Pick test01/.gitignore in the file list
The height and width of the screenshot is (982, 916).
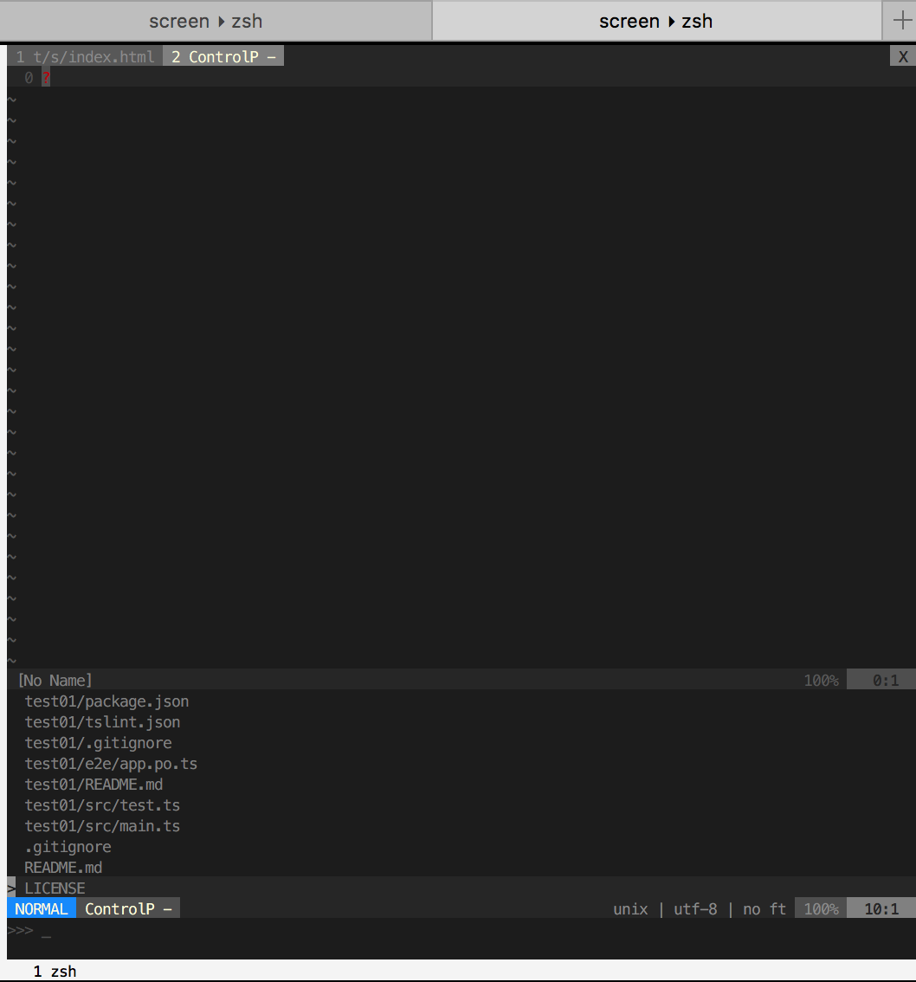[x=99, y=743]
